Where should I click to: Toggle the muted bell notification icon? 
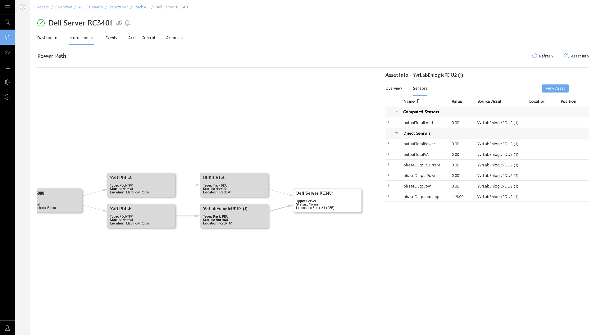pyautogui.click(x=127, y=23)
